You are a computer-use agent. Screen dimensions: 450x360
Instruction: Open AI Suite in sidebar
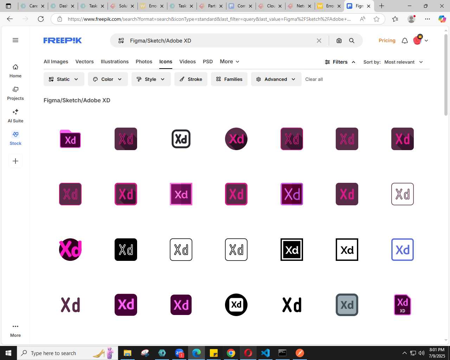(x=15, y=116)
